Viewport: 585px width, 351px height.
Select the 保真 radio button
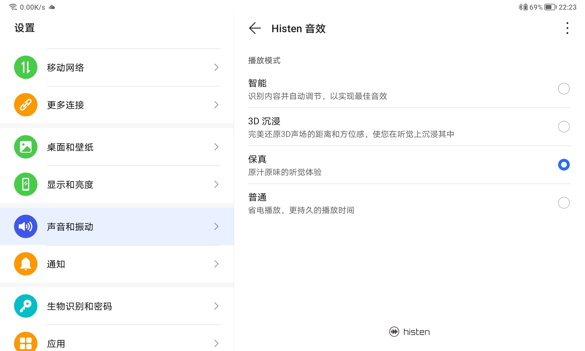tap(564, 165)
